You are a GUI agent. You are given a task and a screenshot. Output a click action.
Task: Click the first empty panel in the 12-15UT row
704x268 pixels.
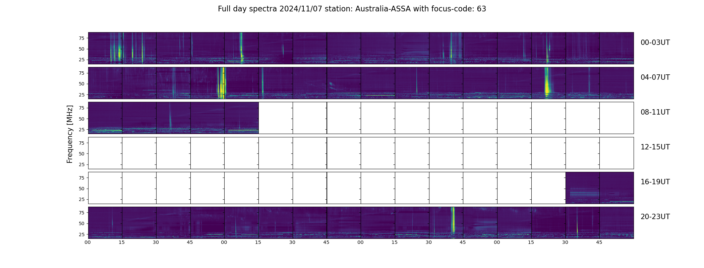pyautogui.click(x=105, y=153)
